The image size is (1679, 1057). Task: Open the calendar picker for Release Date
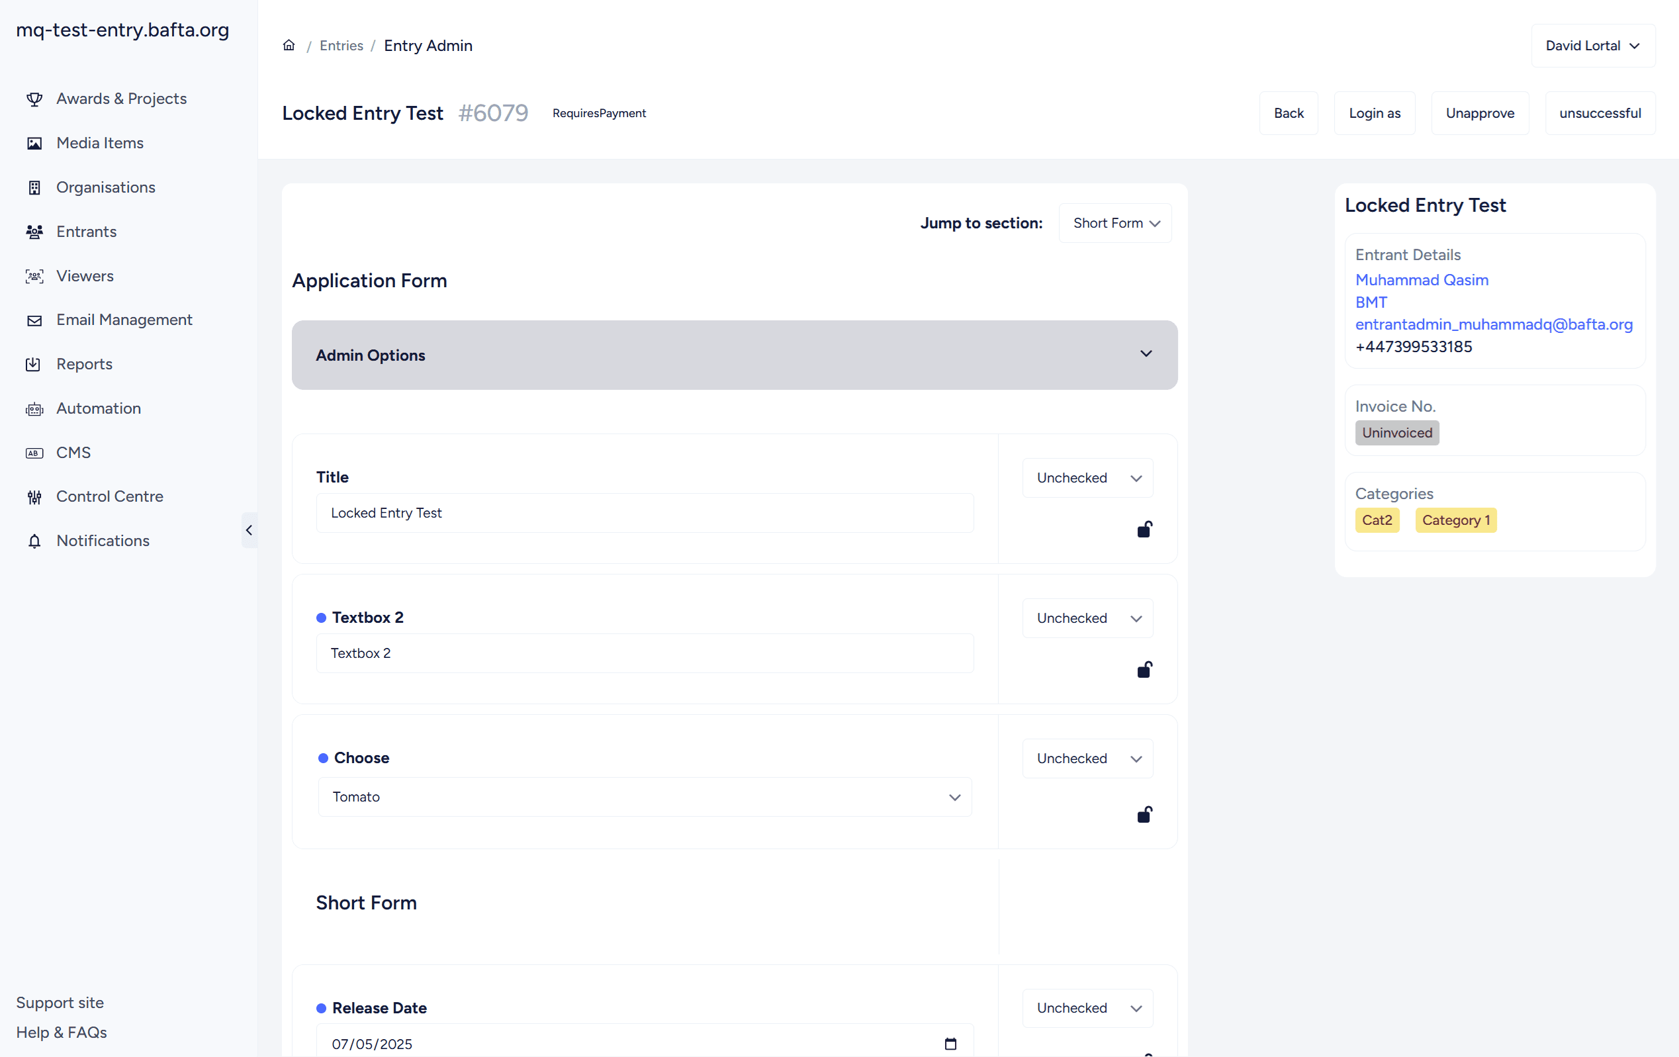tap(950, 1044)
